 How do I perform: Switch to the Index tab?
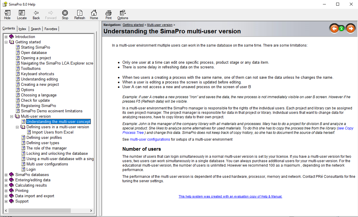tap(22, 29)
